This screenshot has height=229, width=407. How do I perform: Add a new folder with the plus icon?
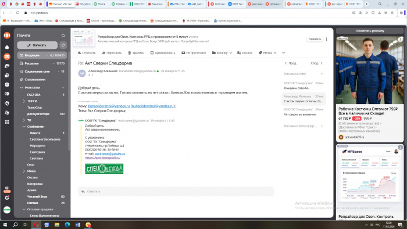point(63,88)
